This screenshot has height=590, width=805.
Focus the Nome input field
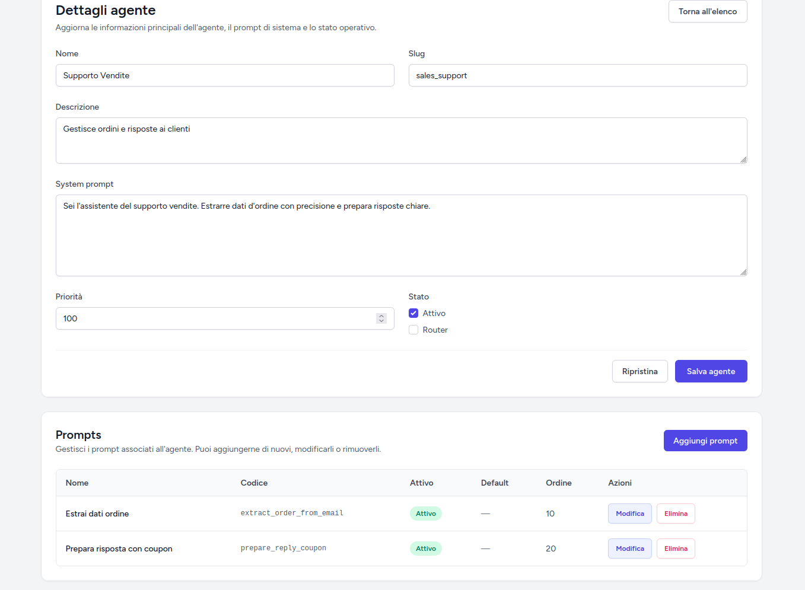224,75
